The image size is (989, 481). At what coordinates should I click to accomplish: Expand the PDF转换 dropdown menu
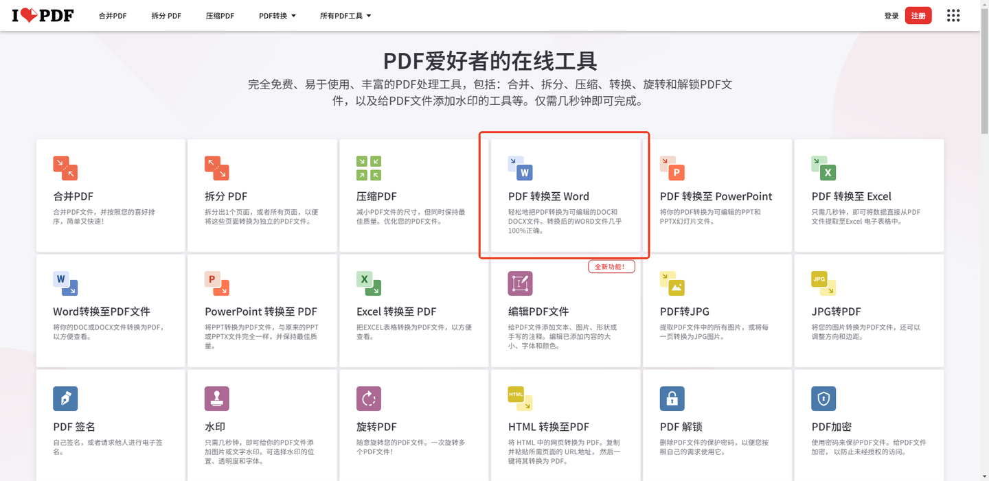[277, 15]
